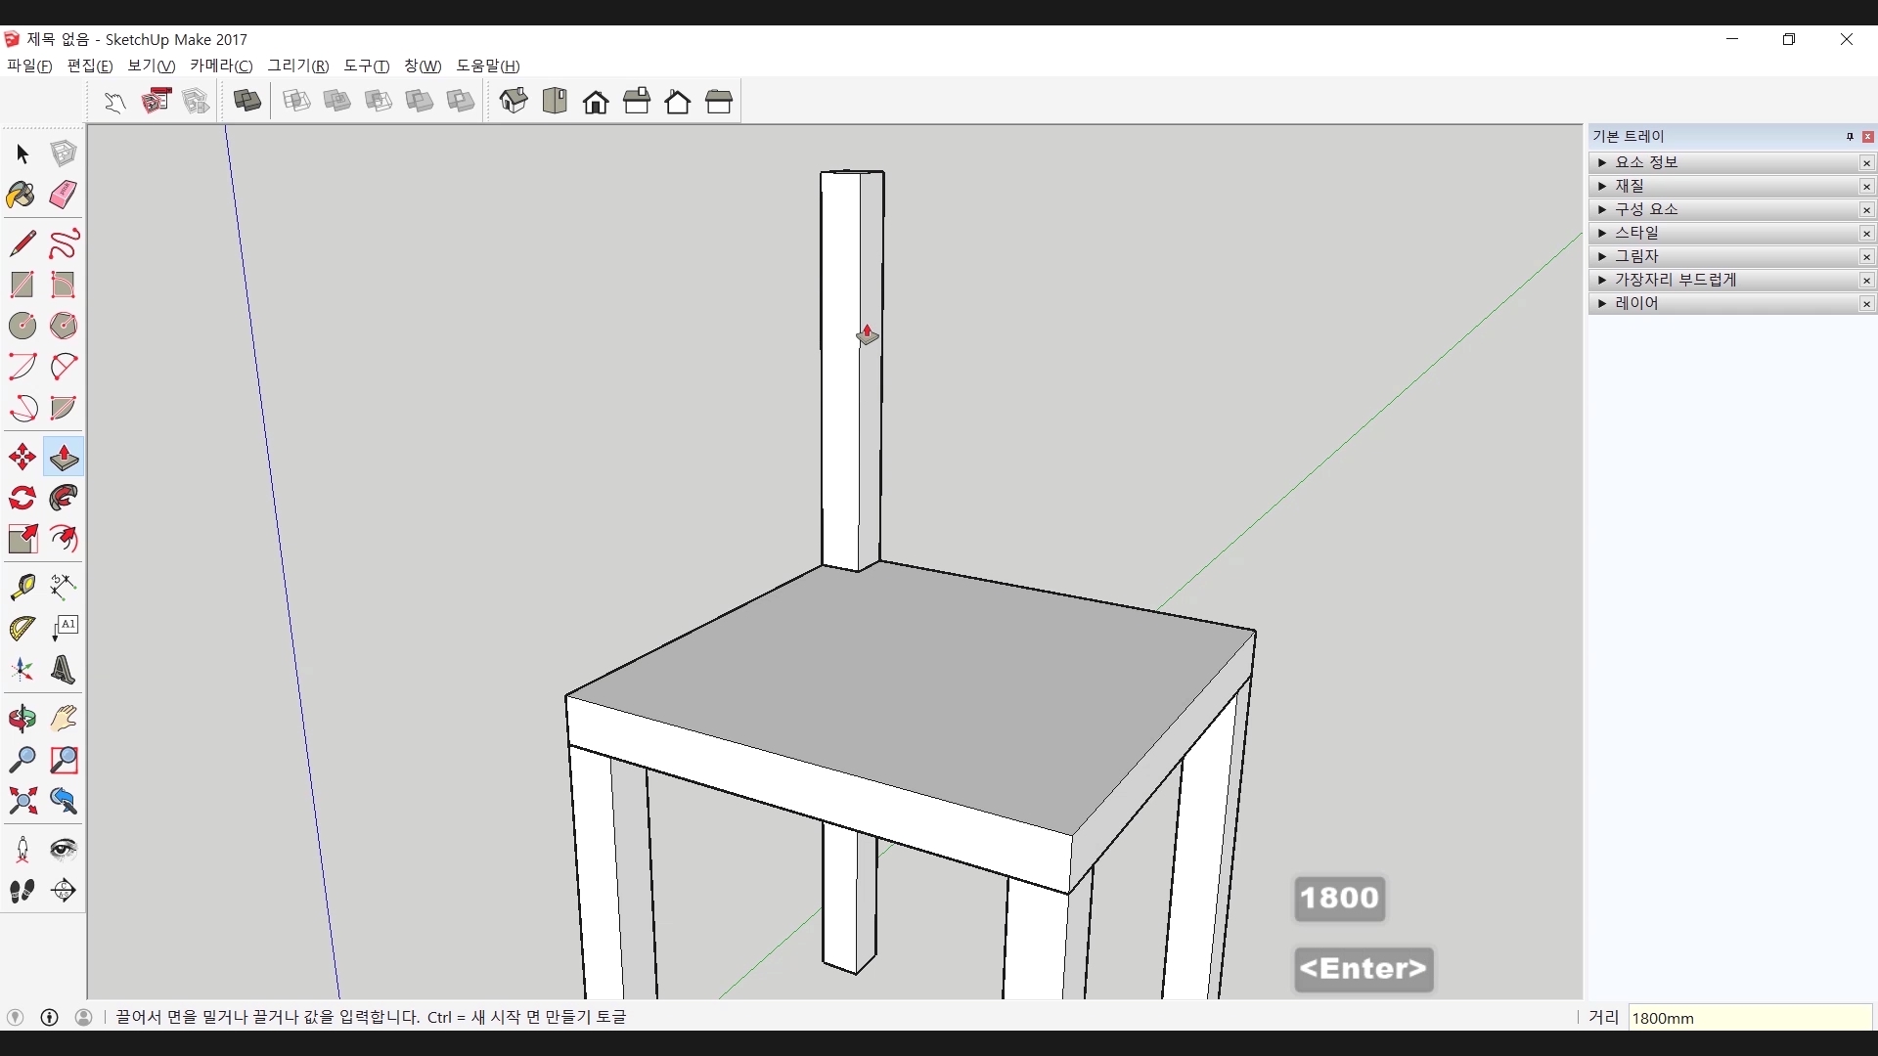The width and height of the screenshot is (1878, 1056).
Task: Click the Zoom Extents tool
Action: tap(22, 802)
